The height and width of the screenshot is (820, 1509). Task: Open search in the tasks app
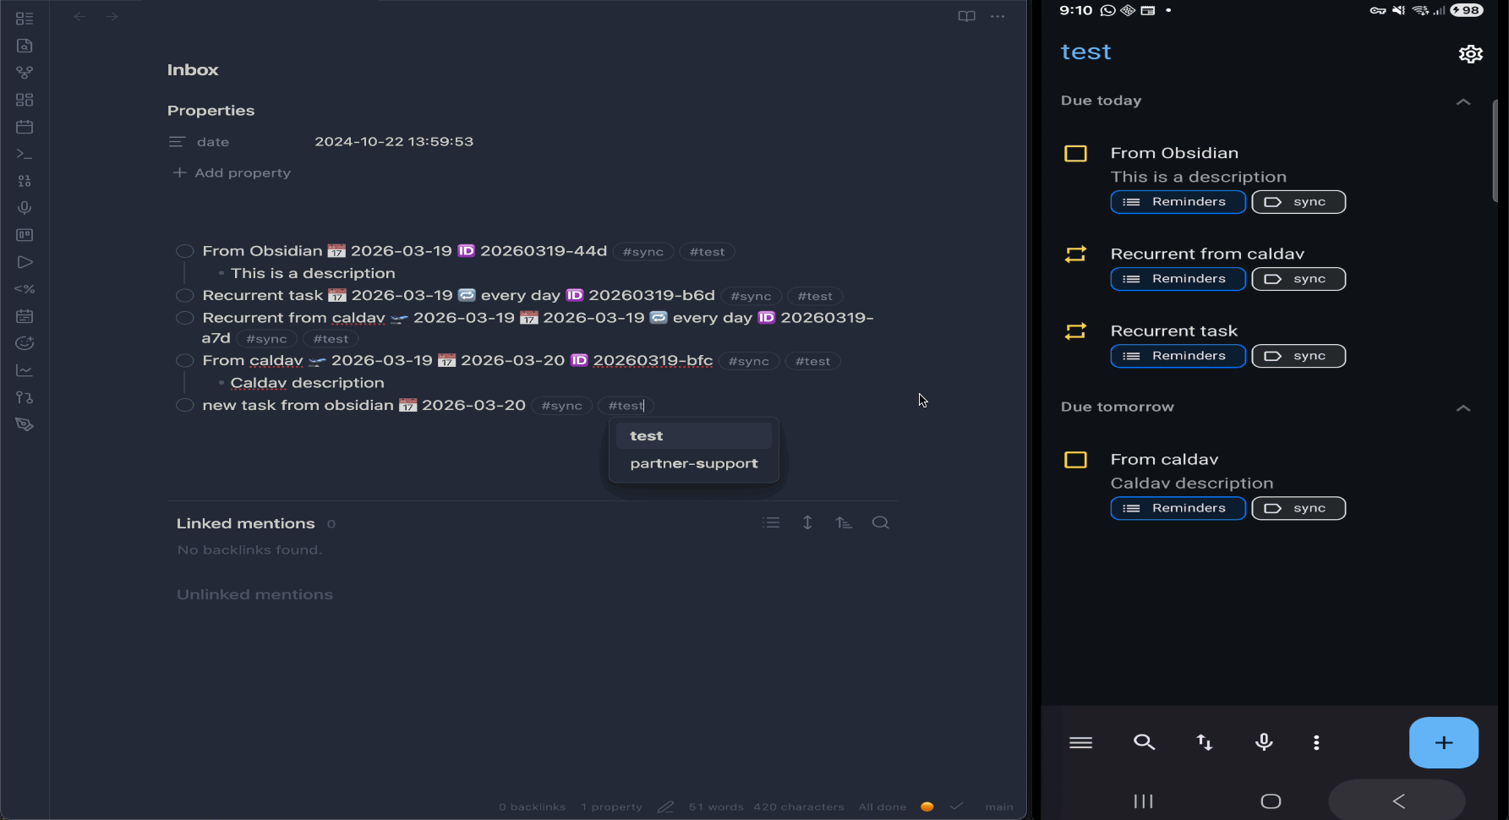pos(1144,742)
